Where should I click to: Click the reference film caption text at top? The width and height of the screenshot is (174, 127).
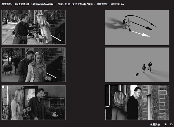point(63,4)
